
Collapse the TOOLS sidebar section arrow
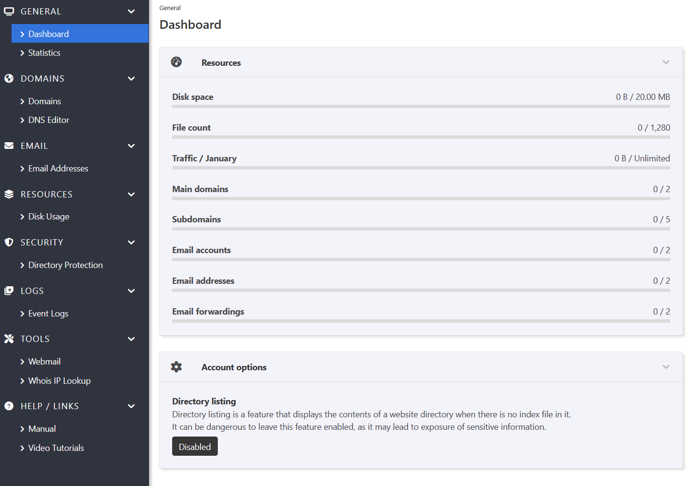(x=131, y=339)
